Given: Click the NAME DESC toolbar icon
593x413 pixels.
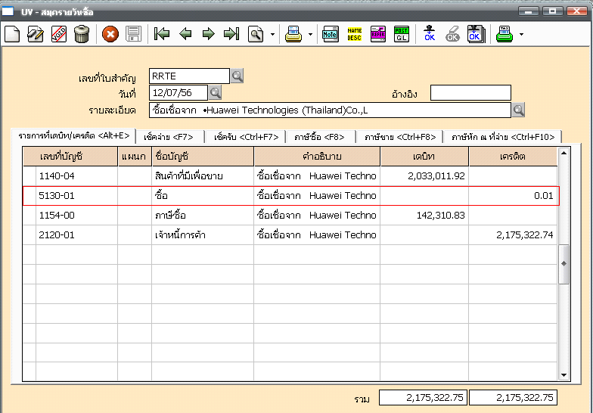Looking at the screenshot, I should click(354, 34).
